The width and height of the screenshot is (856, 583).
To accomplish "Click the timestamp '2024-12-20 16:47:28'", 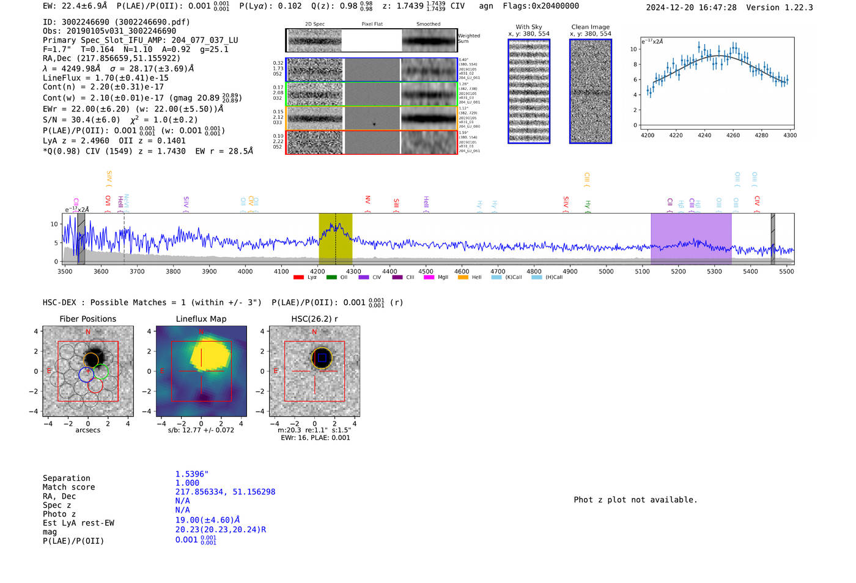I will [x=691, y=7].
